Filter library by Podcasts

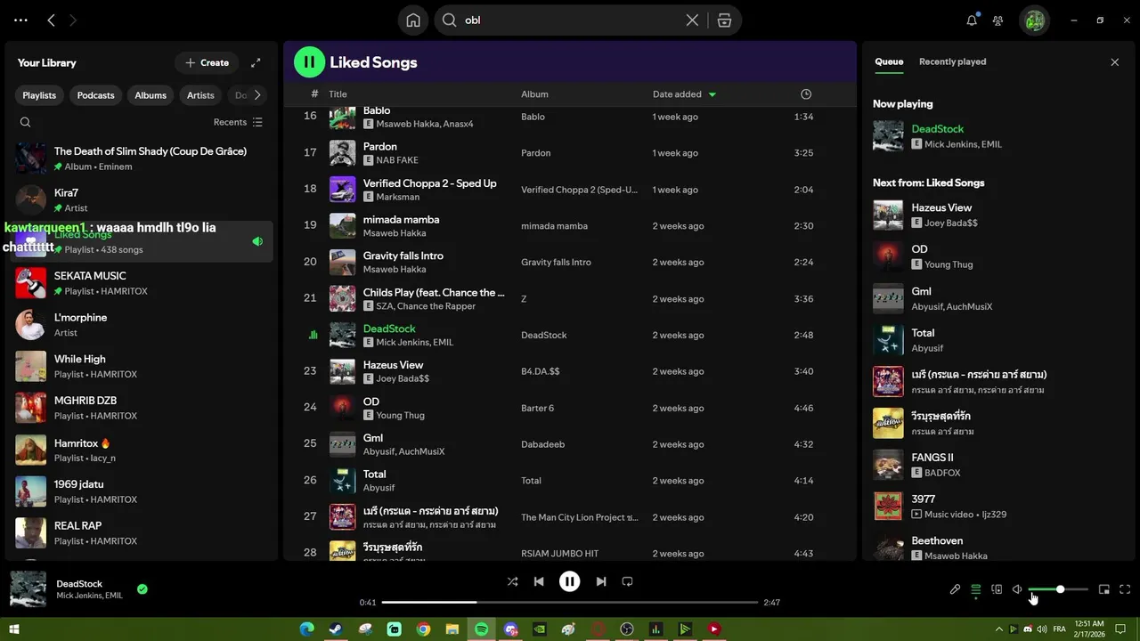click(x=95, y=95)
